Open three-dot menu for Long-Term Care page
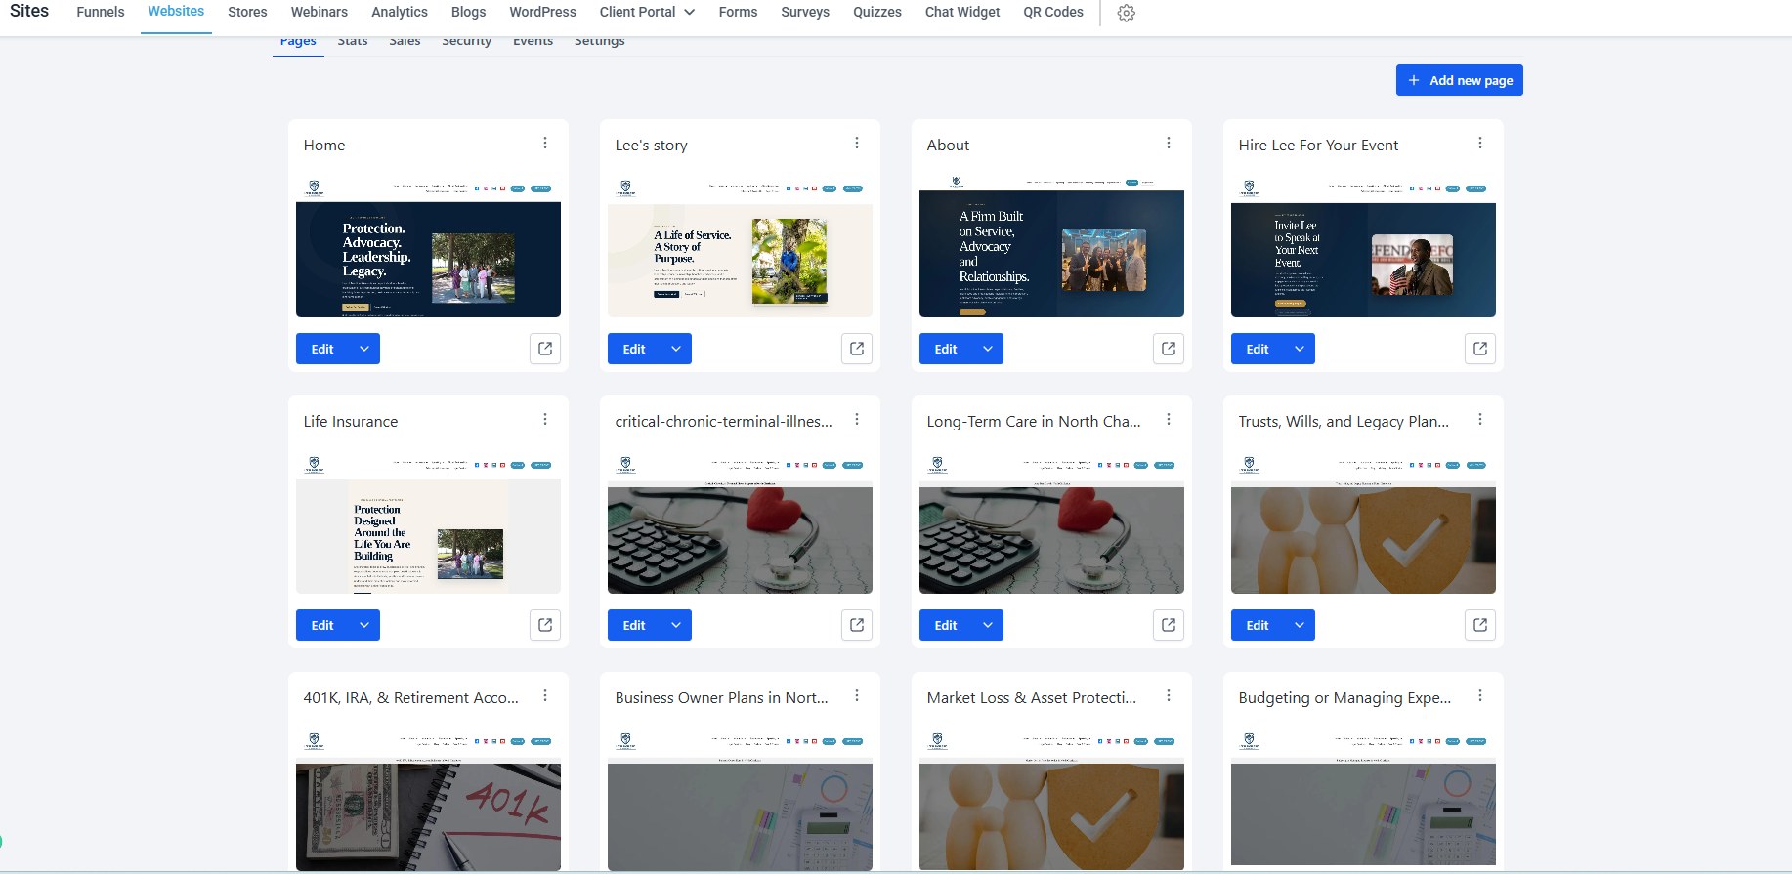This screenshot has width=1792, height=874. click(1169, 419)
